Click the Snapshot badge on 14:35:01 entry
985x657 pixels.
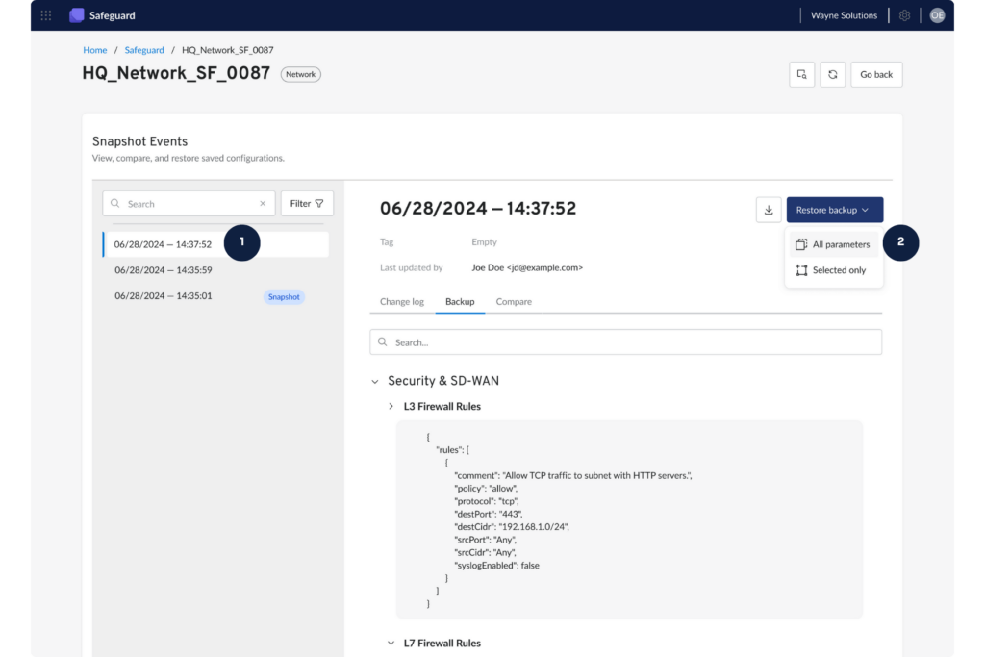(284, 296)
